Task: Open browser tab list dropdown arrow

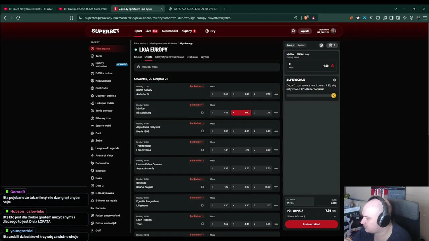Action: click(x=395, y=9)
